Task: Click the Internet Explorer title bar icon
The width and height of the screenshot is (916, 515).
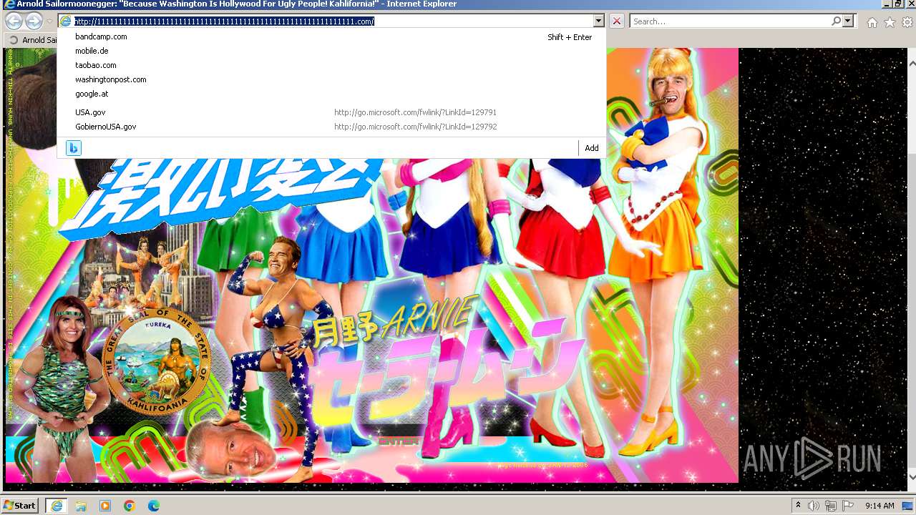Action: click(9, 4)
